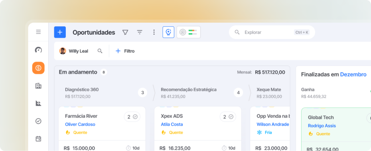Viewport: 371px width, 151px height.
Task: Click the Explorar search field
Action: [x=272, y=32]
